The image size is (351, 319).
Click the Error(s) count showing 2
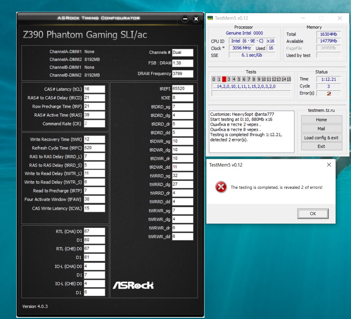[329, 93]
